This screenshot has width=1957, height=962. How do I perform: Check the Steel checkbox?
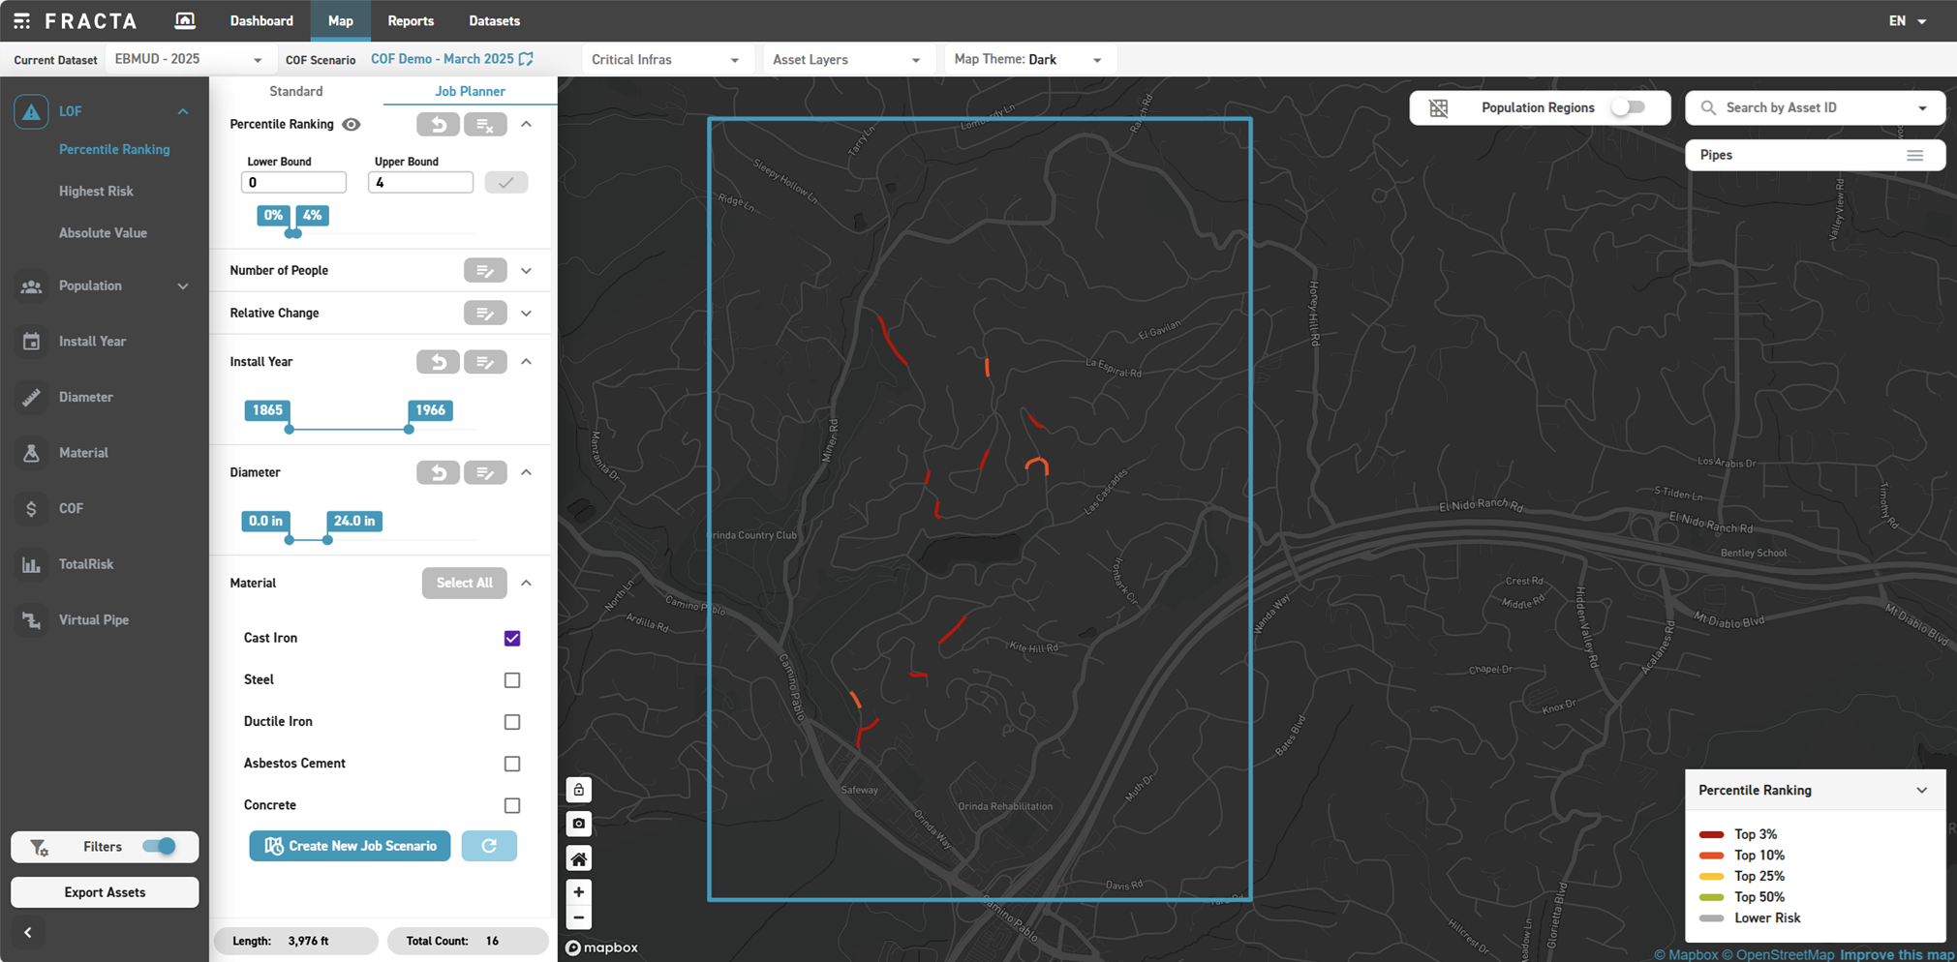pos(512,680)
